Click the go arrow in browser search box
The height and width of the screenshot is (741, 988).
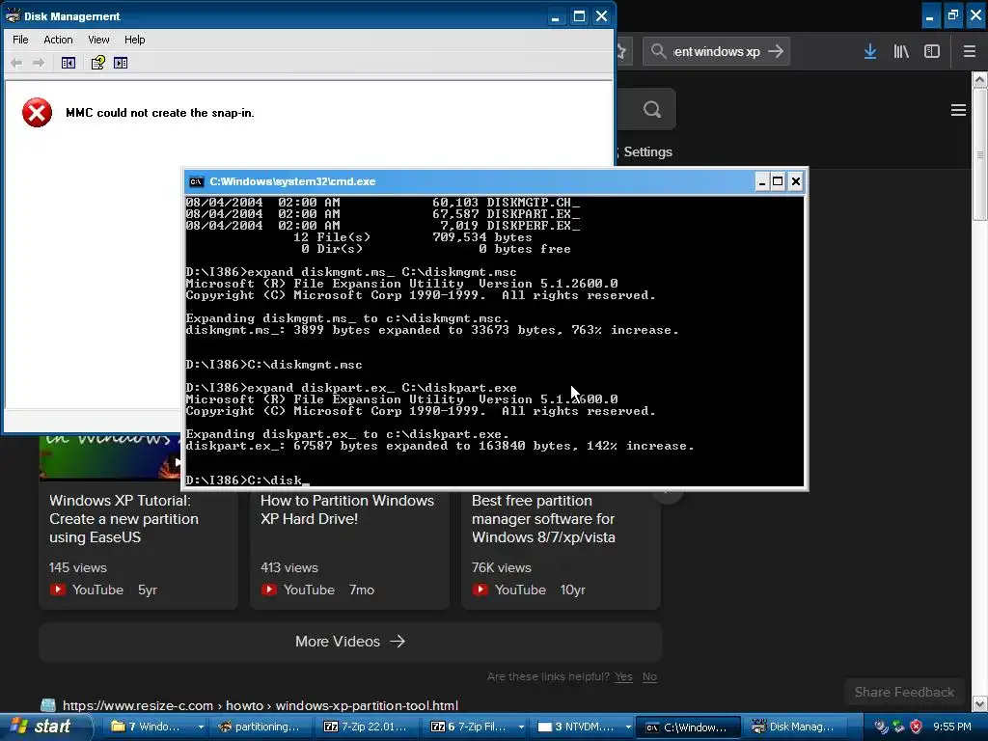click(776, 51)
